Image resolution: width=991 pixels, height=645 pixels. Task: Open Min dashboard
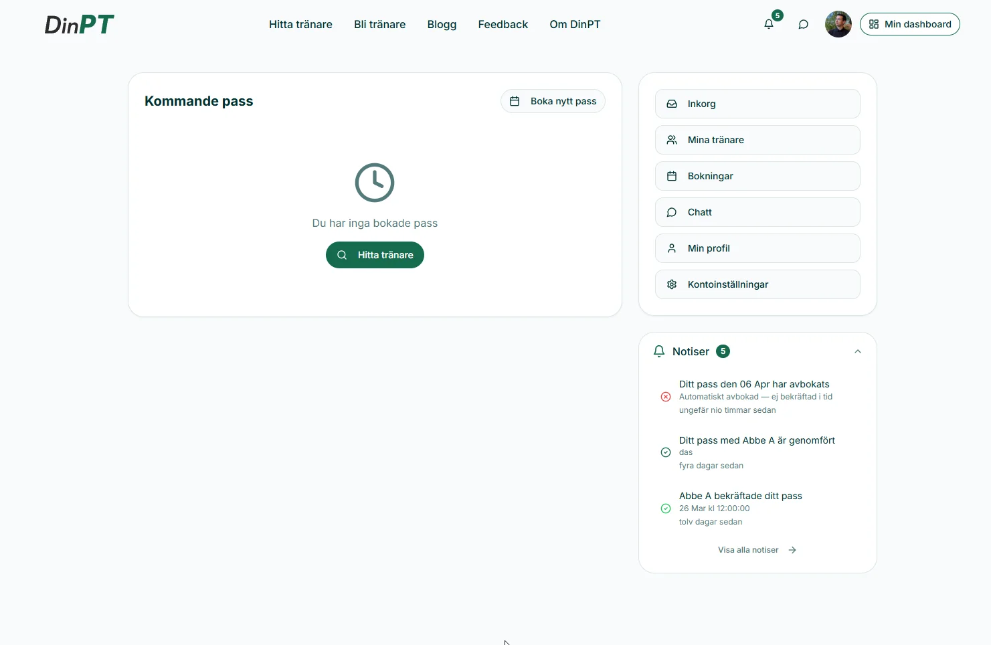(909, 24)
